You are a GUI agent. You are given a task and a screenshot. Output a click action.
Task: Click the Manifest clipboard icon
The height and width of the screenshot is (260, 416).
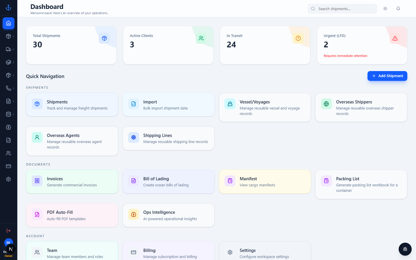[x=230, y=181]
